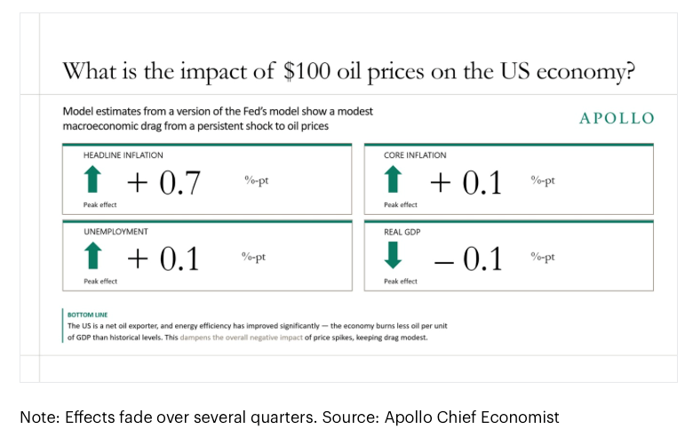
Task: Click the APOLLO logo
Action: coord(617,118)
